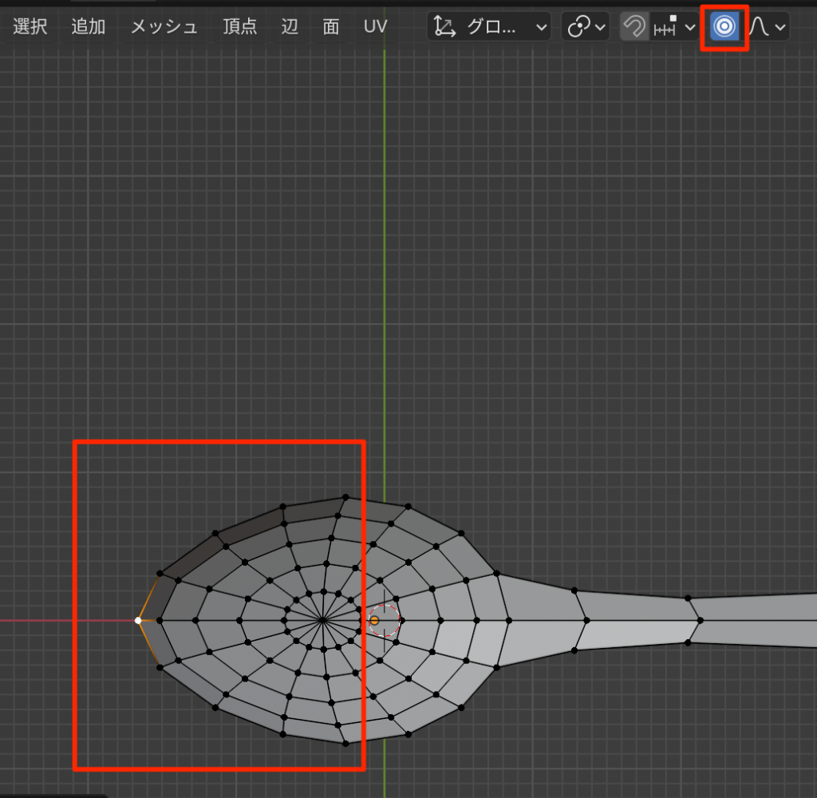Click the upper orange highlighted edge at spoon tip
Viewport: 817px width, 798px height.
tap(148, 598)
